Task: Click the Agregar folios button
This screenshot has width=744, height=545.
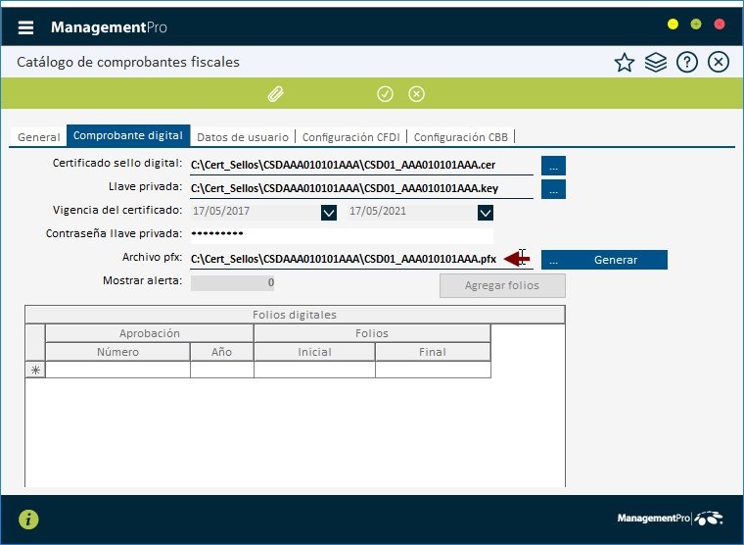Action: pyautogui.click(x=502, y=285)
